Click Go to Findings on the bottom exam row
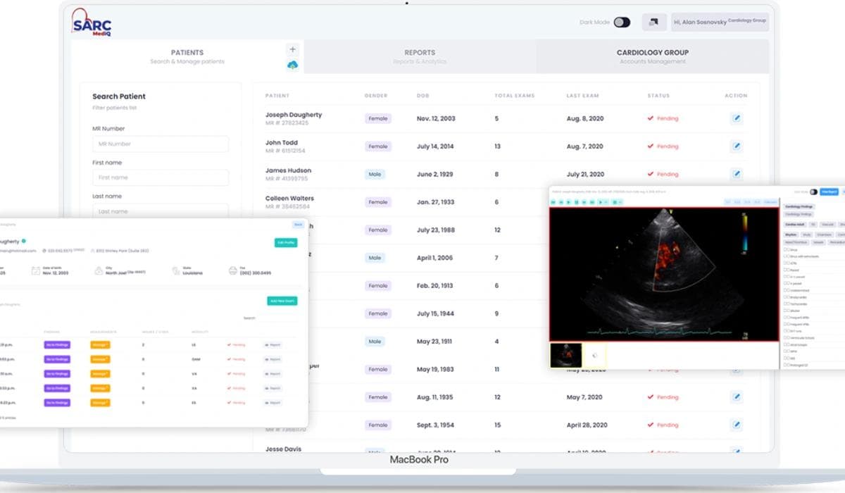Viewport: 845px width, 493px height. tap(57, 403)
